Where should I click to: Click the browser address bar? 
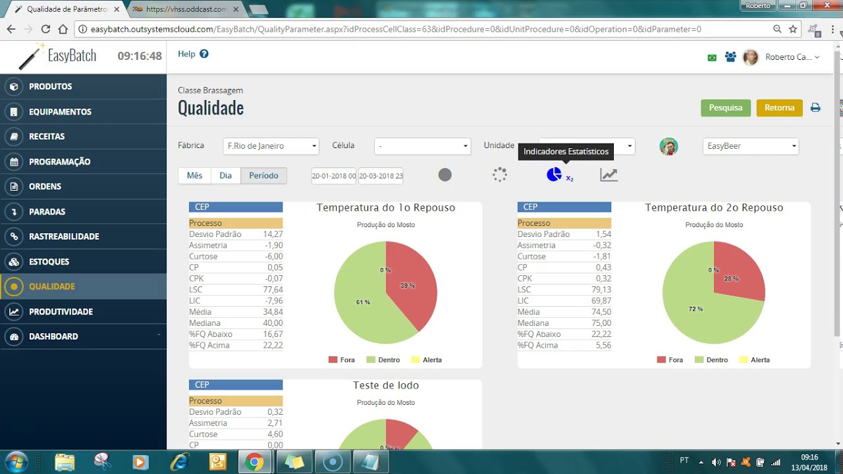coord(421,29)
